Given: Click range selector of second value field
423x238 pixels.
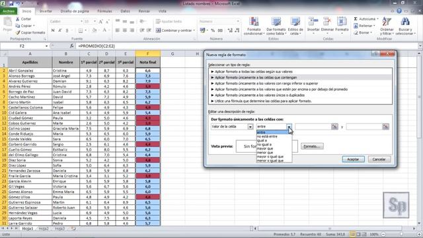Looking at the screenshot, I should point(385,126).
